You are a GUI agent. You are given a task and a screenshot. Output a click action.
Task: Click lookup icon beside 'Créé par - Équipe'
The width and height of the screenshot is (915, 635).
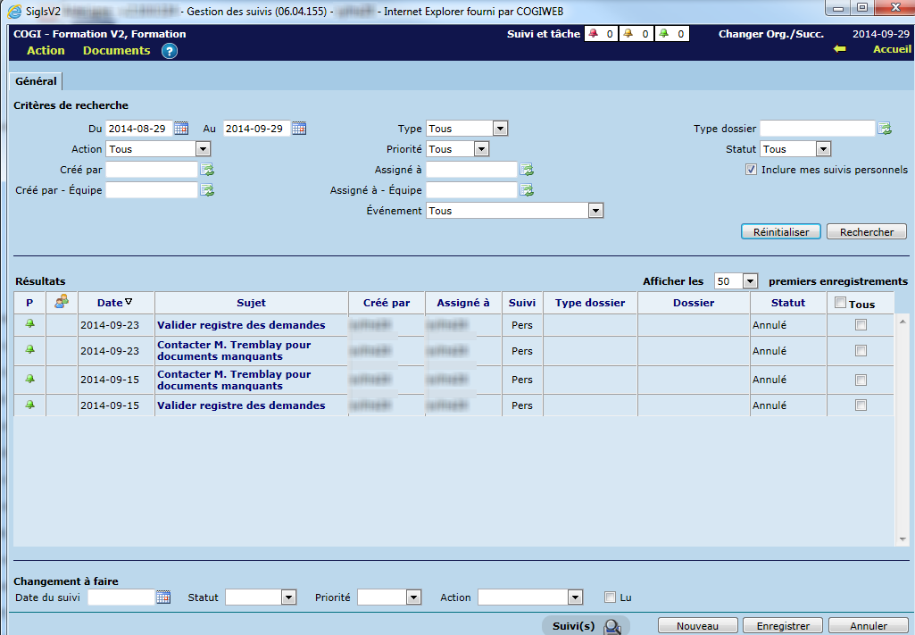coord(207,190)
